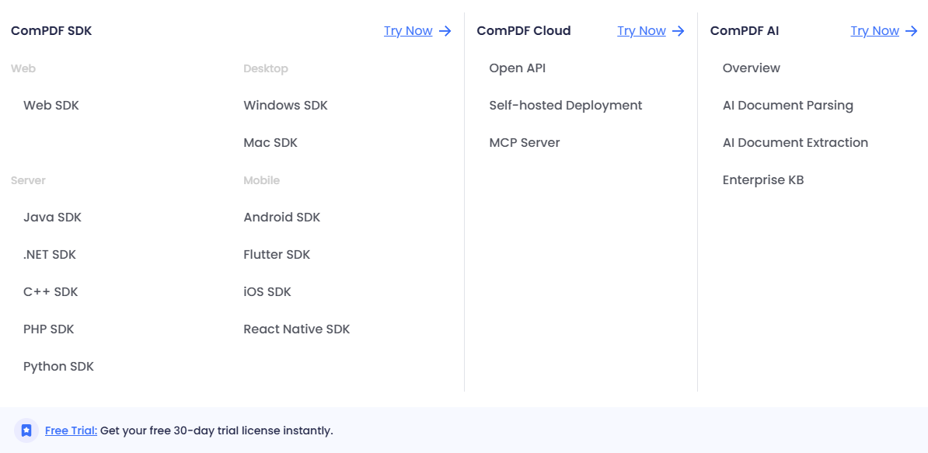Select Java SDK under Server
Screen dimensions: 928x453
point(52,218)
